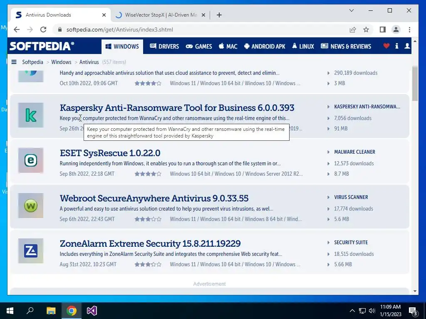Image resolution: width=426 pixels, height=319 pixels.
Task: Open the browser side panel icon
Action: (383, 29)
